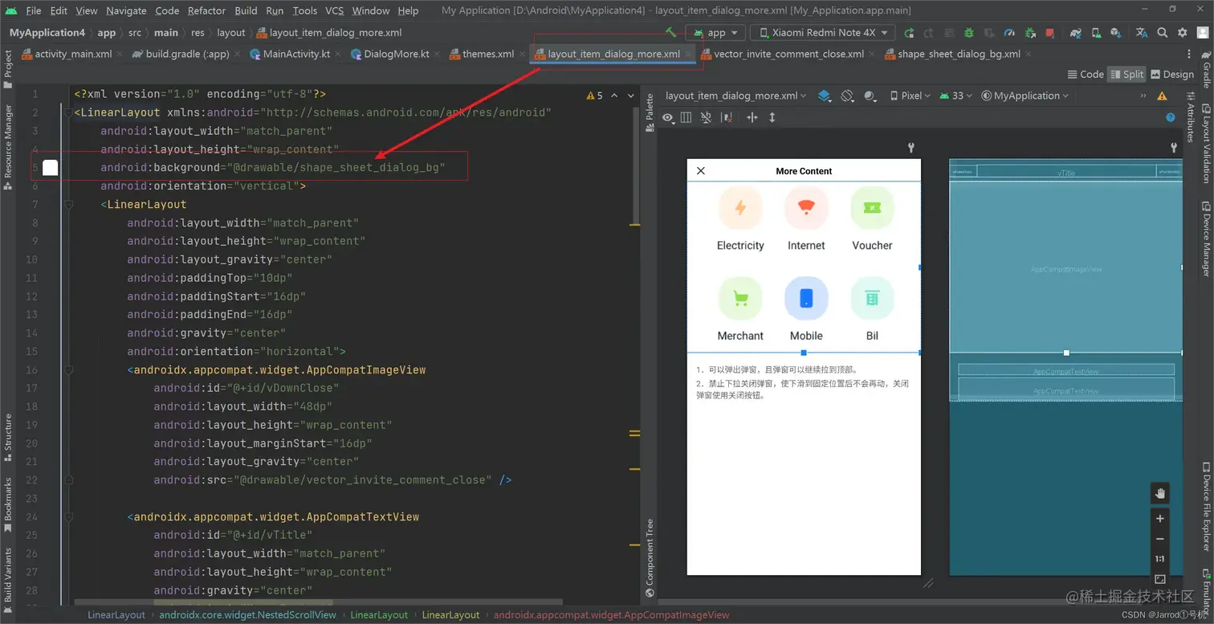Enable Split view in the editor

point(1126,74)
